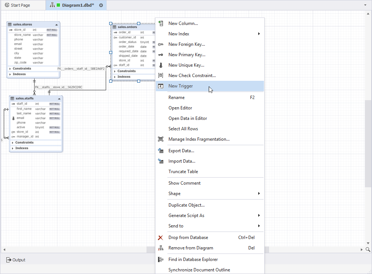This screenshot has height=274, width=372.
Task: Open the document tabs list dropdown
Action: click(365, 5)
